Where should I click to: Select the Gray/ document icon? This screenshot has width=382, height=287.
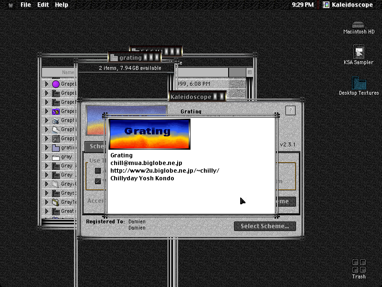pos(56,184)
